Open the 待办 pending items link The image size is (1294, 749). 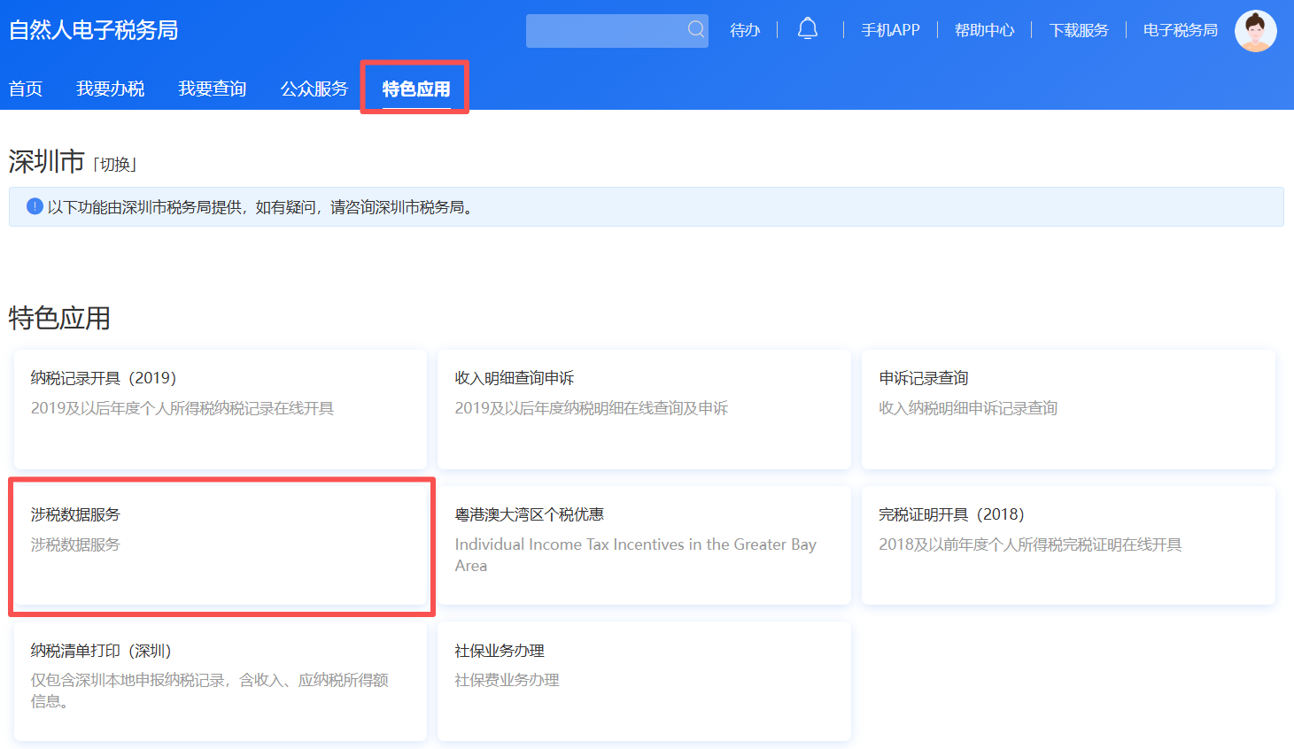tap(745, 30)
